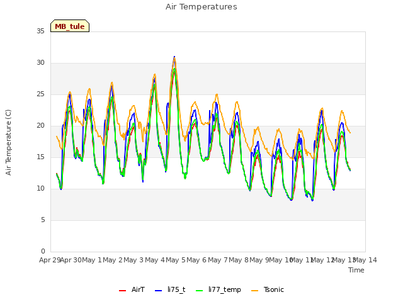
Task: Click the May 8 x-axis tick label
Action: [239, 260]
